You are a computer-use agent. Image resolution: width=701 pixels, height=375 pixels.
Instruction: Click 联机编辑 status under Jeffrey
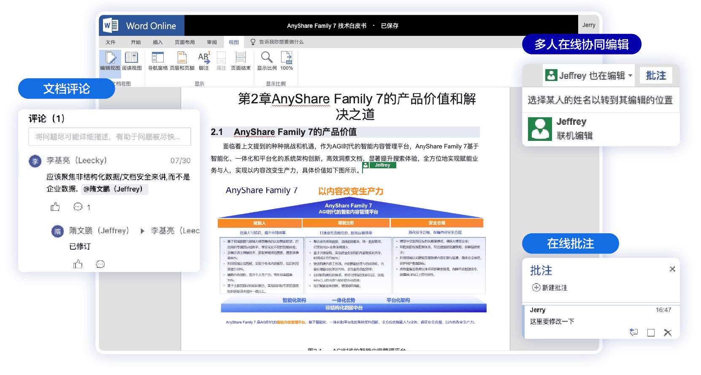[x=574, y=136]
